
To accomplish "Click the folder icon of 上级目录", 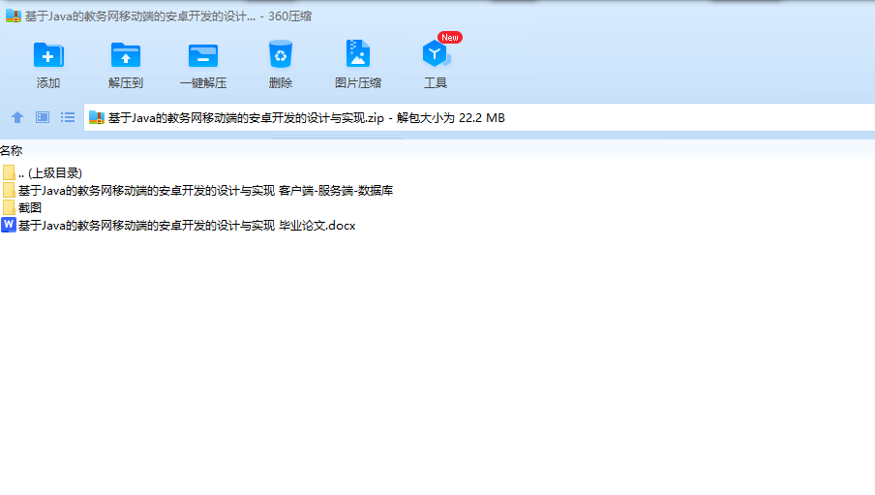I will point(9,173).
